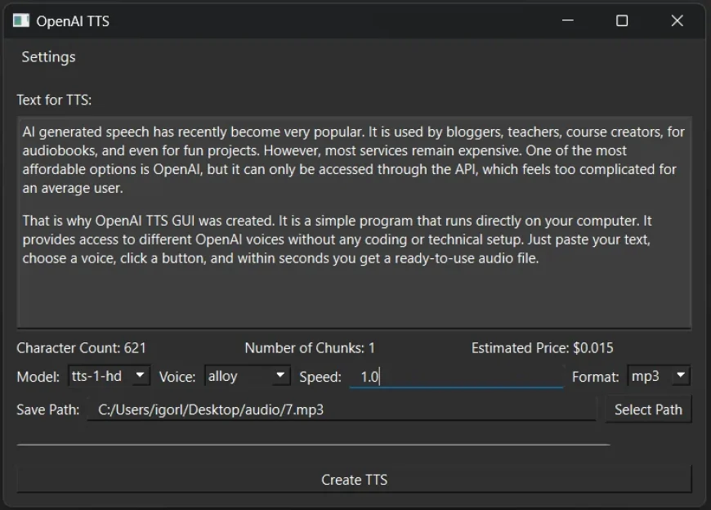Click the Model: label
711x510 pixels.
click(x=38, y=377)
